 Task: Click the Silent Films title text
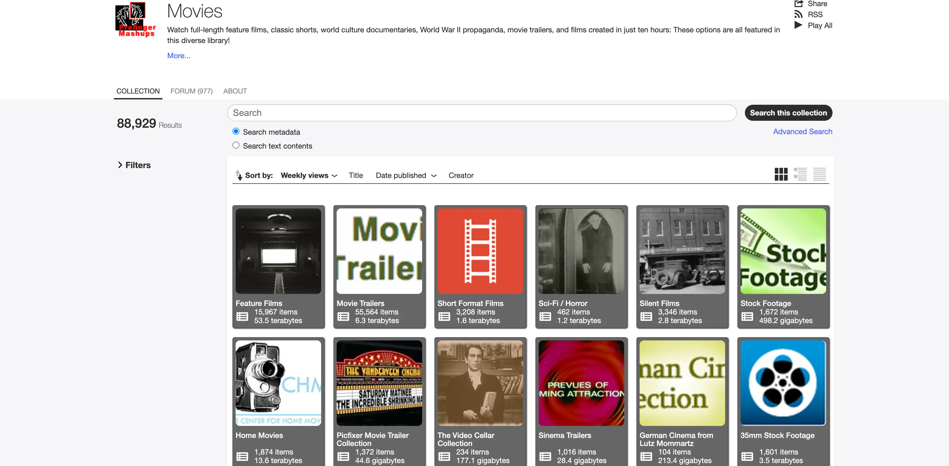[x=659, y=303]
